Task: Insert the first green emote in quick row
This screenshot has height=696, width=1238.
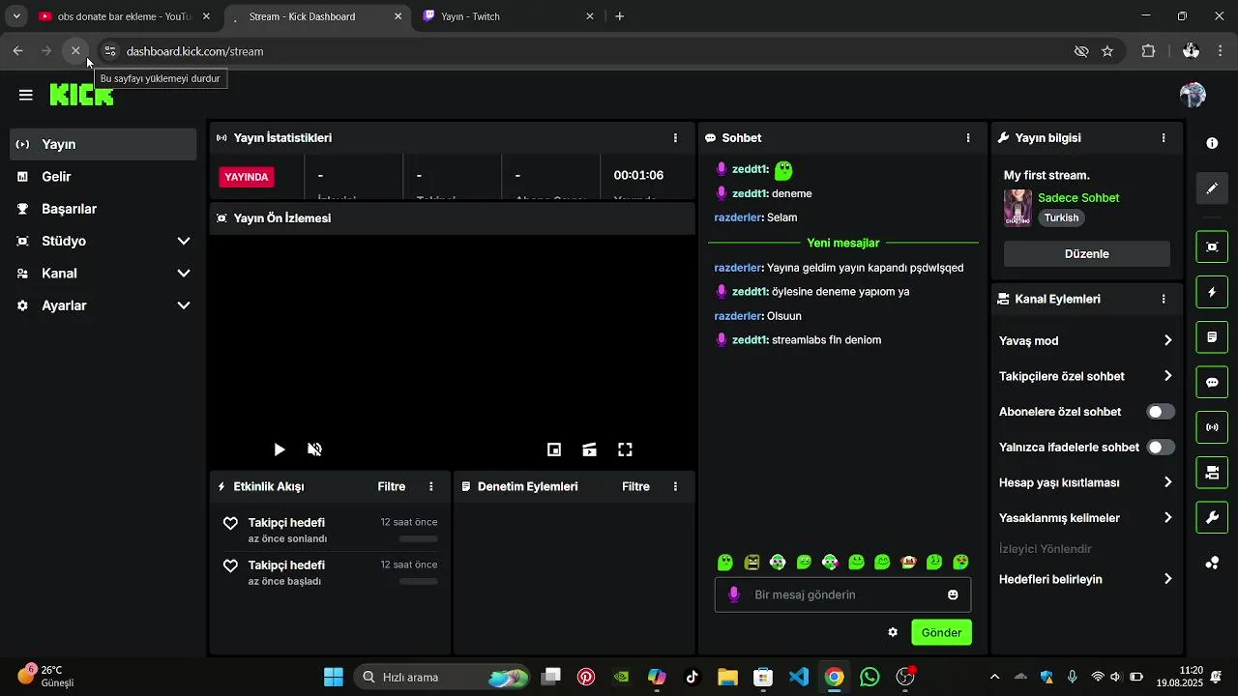Action: (725, 563)
